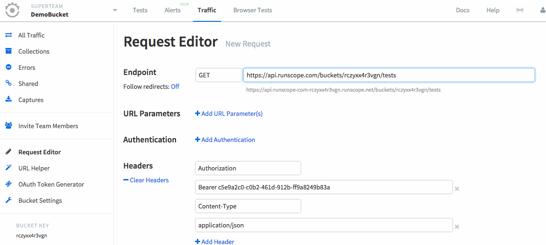This screenshot has width=546, height=245.
Task: Click the OAuth Token Generator ticket icon
Action: pos(9,184)
